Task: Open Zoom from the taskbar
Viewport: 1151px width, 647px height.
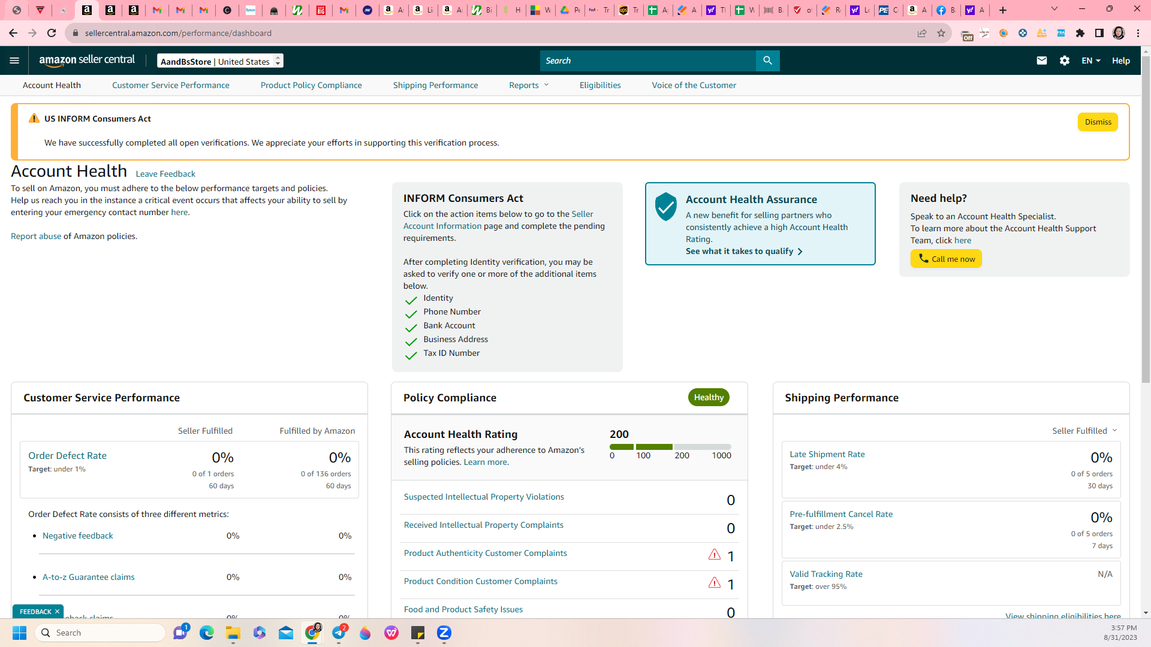Action: [x=444, y=633]
